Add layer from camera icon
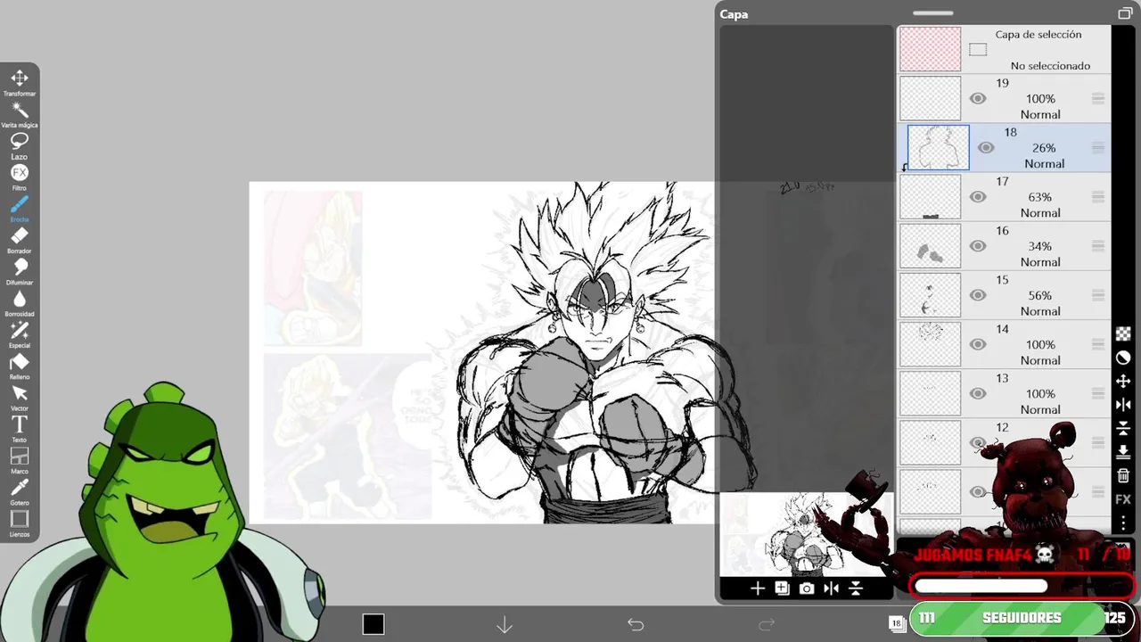 click(x=807, y=588)
